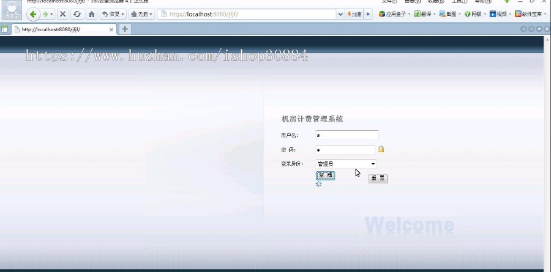Go to the browser home page icon

click(x=92, y=15)
